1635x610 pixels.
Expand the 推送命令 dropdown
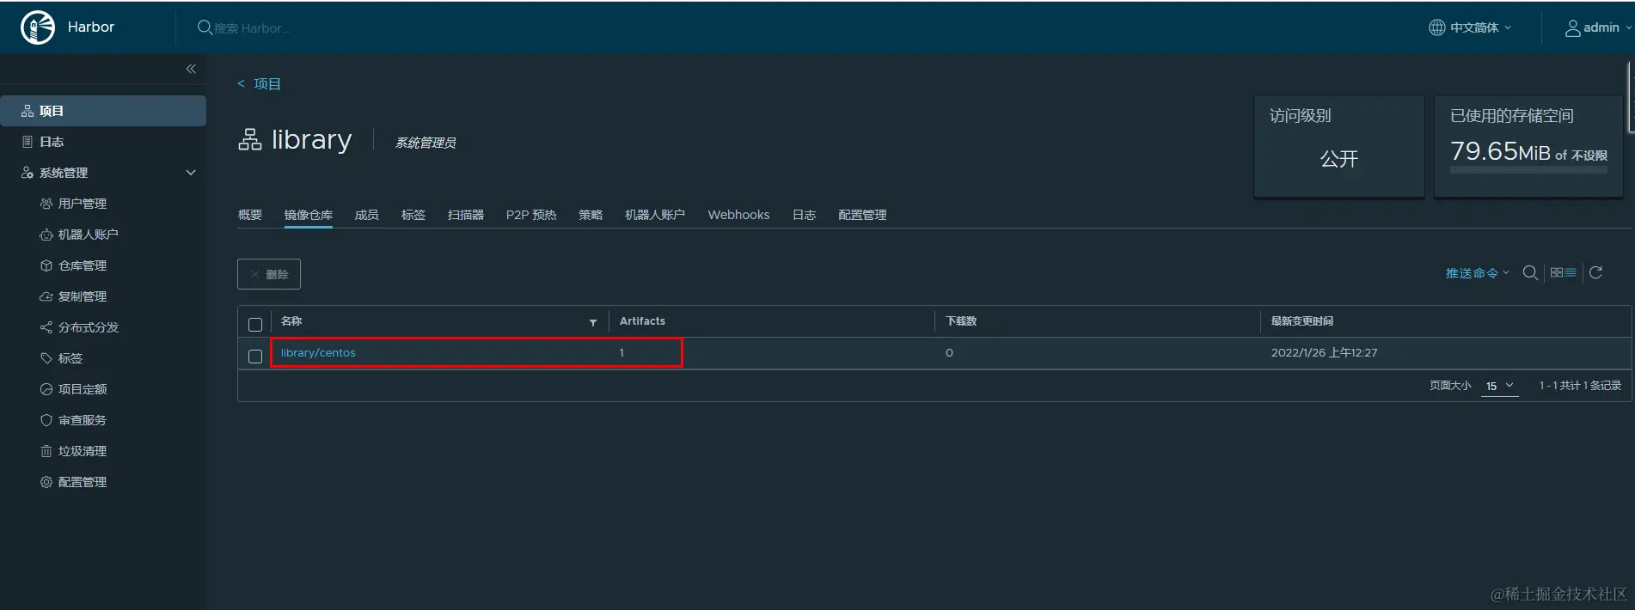(x=1477, y=273)
